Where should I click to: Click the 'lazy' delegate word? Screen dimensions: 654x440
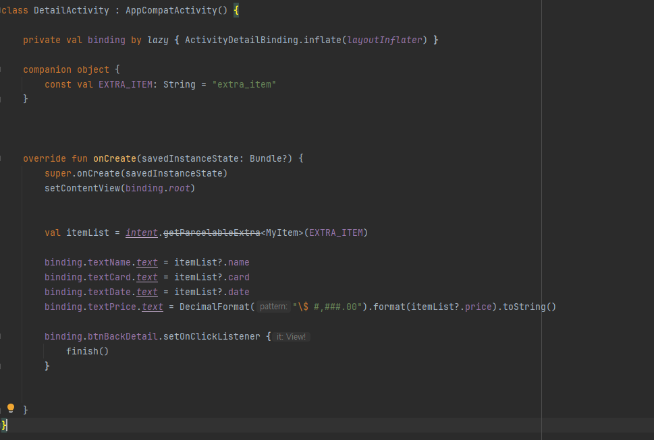tap(158, 40)
